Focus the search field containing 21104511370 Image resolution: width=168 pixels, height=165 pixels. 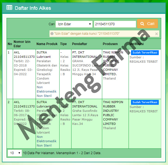tap(114, 24)
